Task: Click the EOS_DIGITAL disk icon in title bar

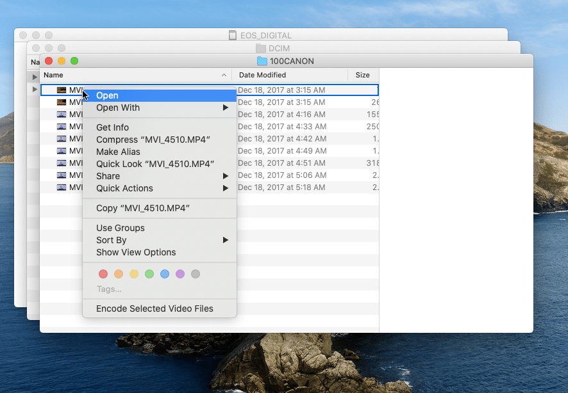Action: point(232,35)
